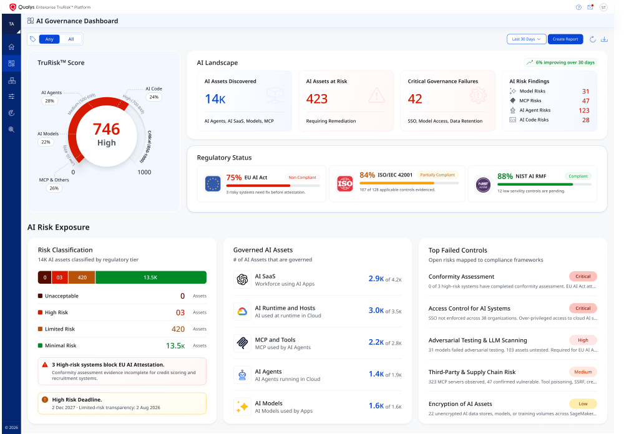This screenshot has width=624, height=434.
Task: Expand the Last 30 Days dropdown
Action: click(526, 39)
